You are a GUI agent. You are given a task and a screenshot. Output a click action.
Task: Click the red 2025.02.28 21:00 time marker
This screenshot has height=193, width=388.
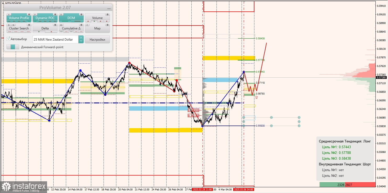[x=202, y=189]
